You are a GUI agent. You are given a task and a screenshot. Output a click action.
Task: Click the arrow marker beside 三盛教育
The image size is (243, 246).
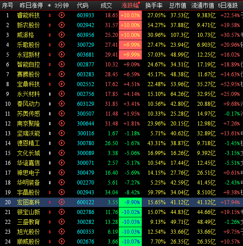(50, 222)
